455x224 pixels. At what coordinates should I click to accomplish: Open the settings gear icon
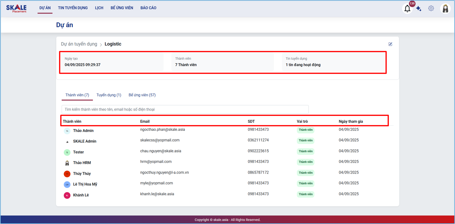pos(431,8)
